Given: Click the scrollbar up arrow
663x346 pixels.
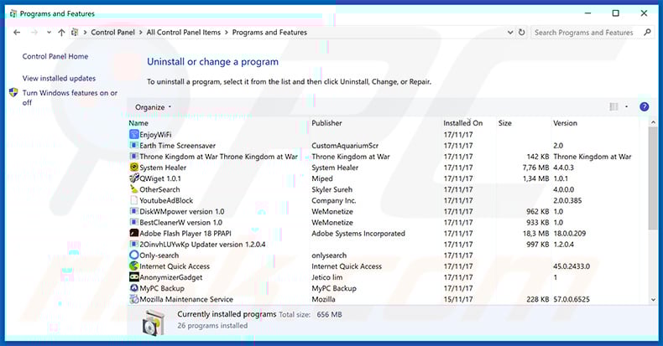Looking at the screenshot, I should (x=653, y=122).
